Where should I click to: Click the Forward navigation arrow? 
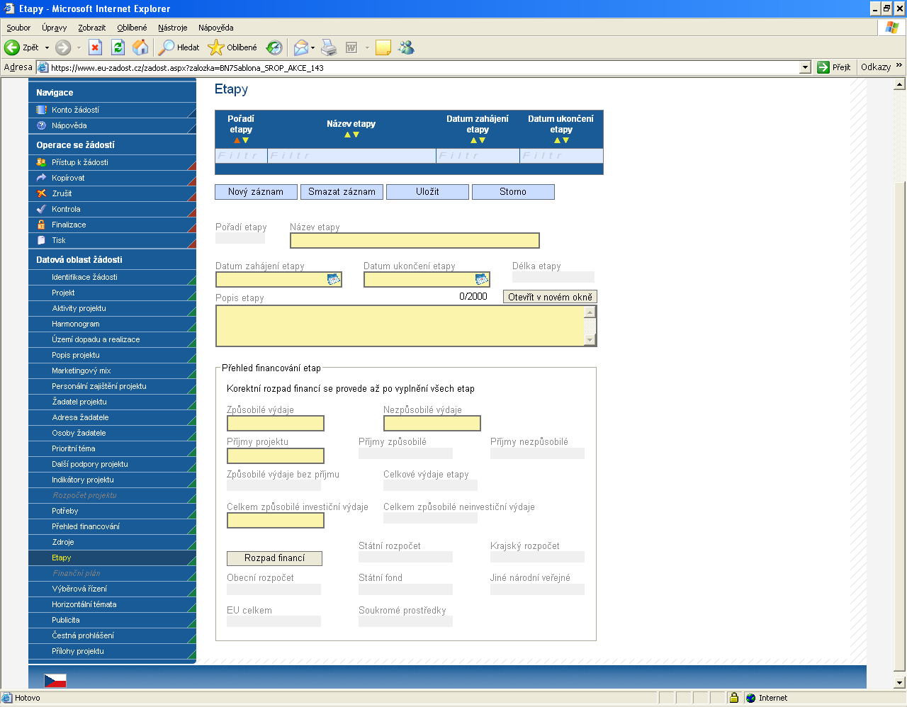point(63,47)
